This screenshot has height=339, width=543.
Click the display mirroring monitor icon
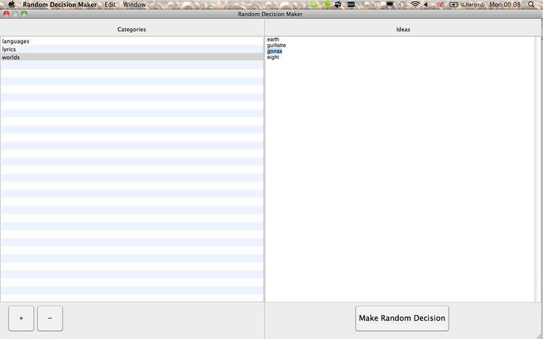[390, 5]
